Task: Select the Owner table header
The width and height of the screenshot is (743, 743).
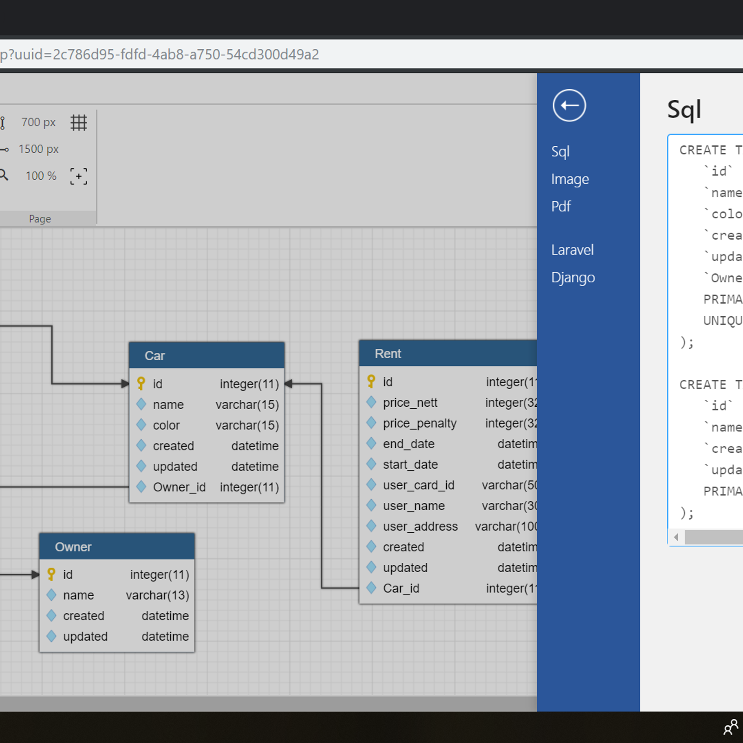Action: 117,547
